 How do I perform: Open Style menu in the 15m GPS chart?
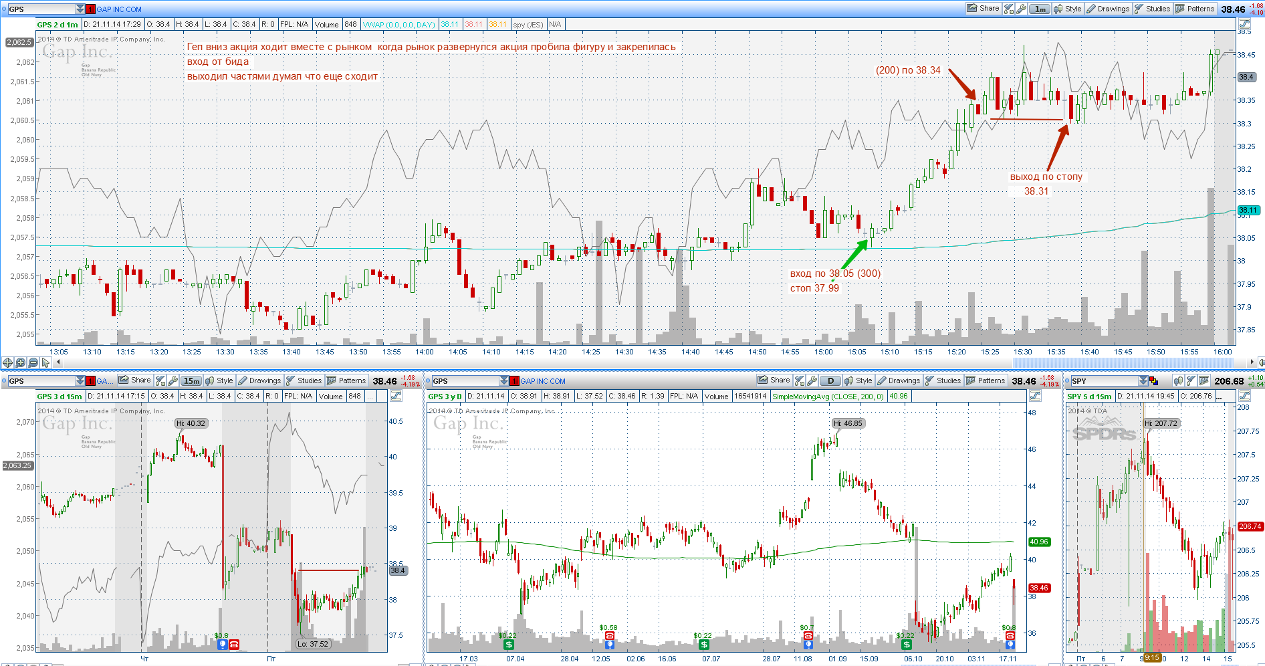219,380
